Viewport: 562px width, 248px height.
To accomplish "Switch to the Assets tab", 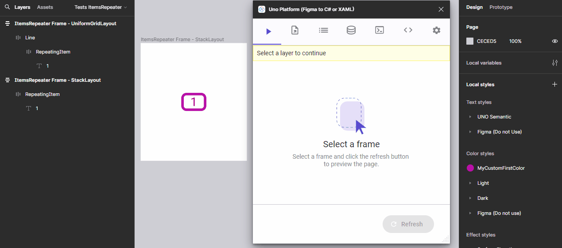I will [x=45, y=8].
